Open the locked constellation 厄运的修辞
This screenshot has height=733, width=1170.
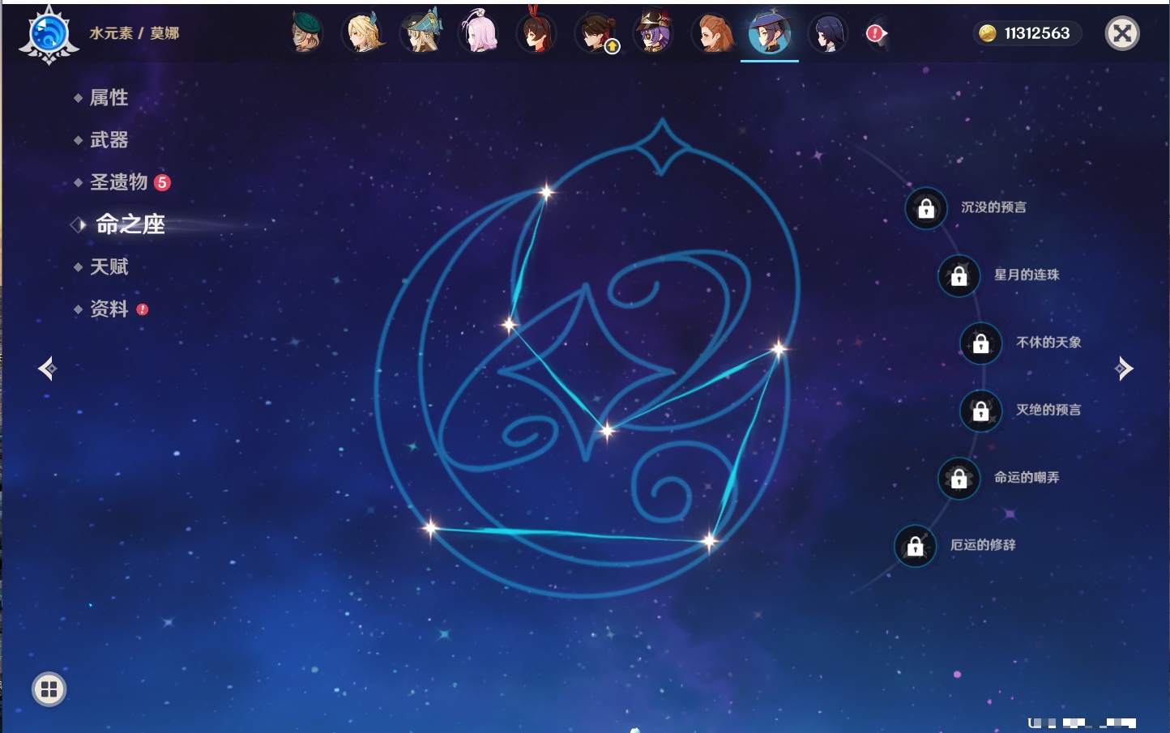[x=915, y=547]
